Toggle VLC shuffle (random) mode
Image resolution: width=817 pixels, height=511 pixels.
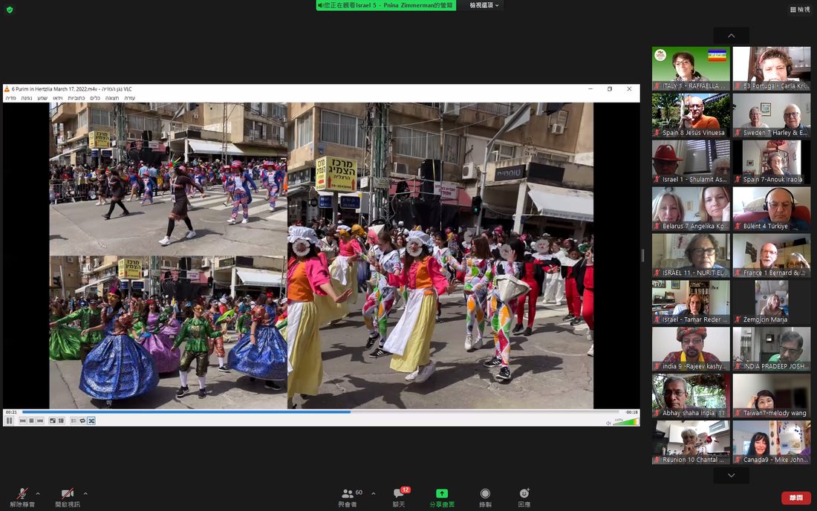coord(91,421)
